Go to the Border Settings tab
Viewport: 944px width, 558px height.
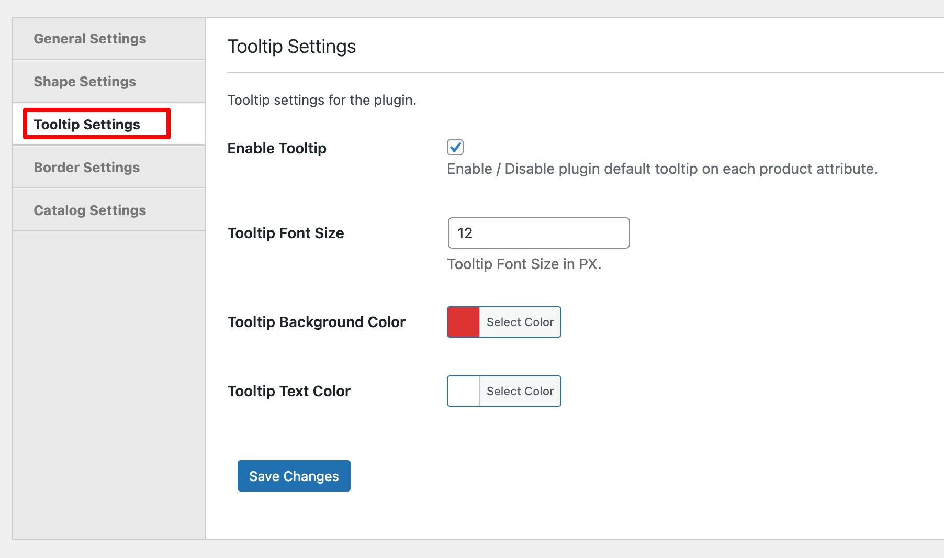coord(87,167)
